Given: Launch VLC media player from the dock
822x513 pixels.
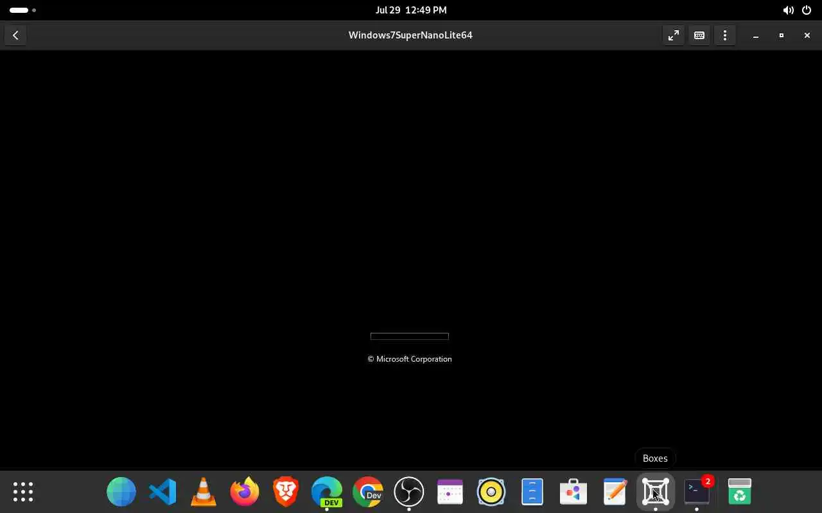Looking at the screenshot, I should 204,492.
